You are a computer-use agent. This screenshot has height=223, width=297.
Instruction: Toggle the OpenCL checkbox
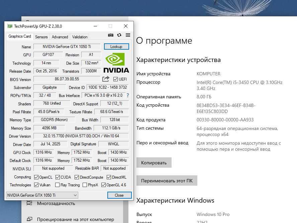pyautogui.click(x=36, y=177)
